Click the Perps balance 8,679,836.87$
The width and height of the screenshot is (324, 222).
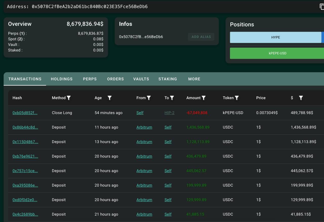[91, 33]
